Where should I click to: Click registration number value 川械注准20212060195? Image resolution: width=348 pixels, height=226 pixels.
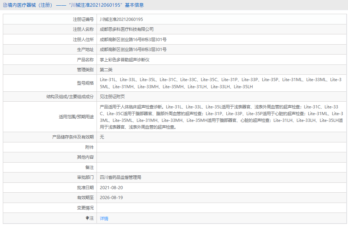pos(121,19)
